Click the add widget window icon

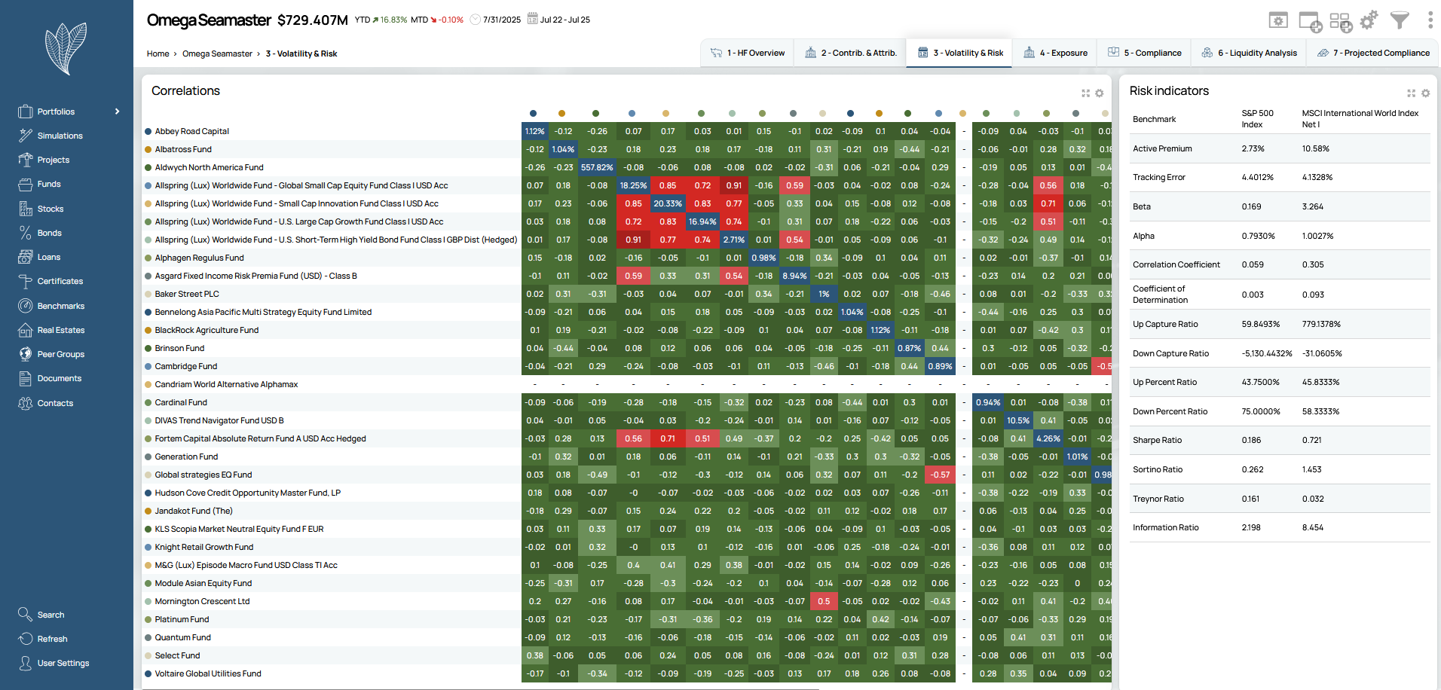pos(1310,22)
